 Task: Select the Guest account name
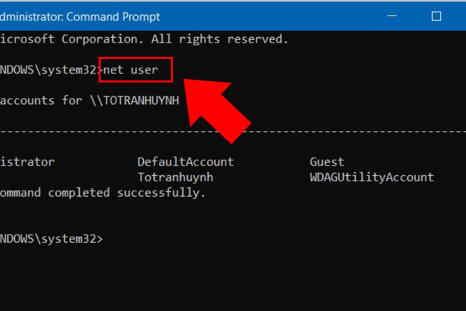327,162
